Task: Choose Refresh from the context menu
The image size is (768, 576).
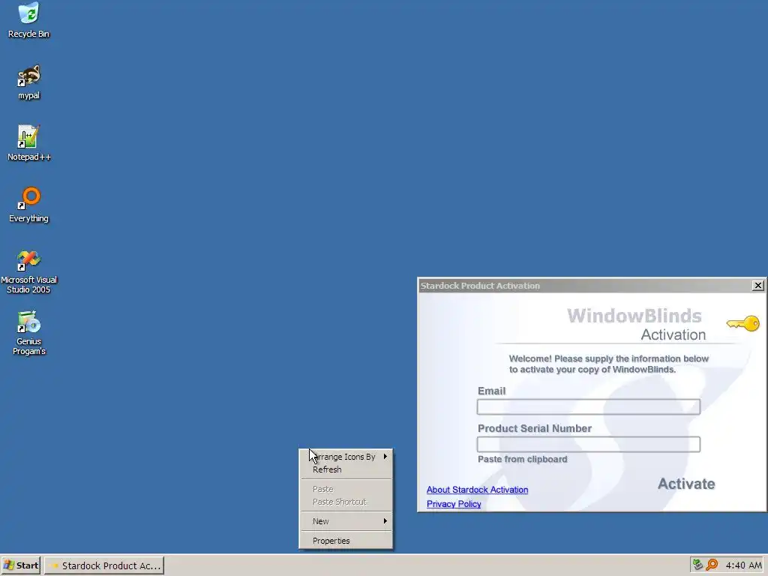Action: pyautogui.click(x=346, y=469)
